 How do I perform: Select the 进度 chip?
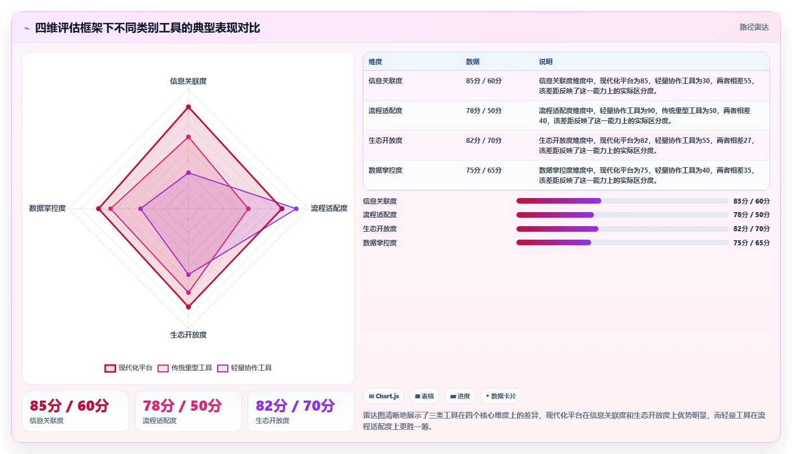pos(460,396)
